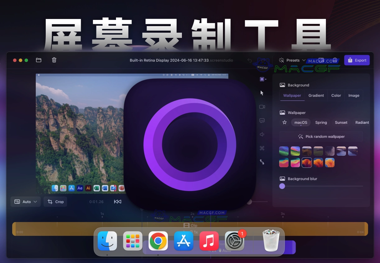380x263 pixels.
Task: Open App Store in the bottom Dock
Action: [x=184, y=241]
